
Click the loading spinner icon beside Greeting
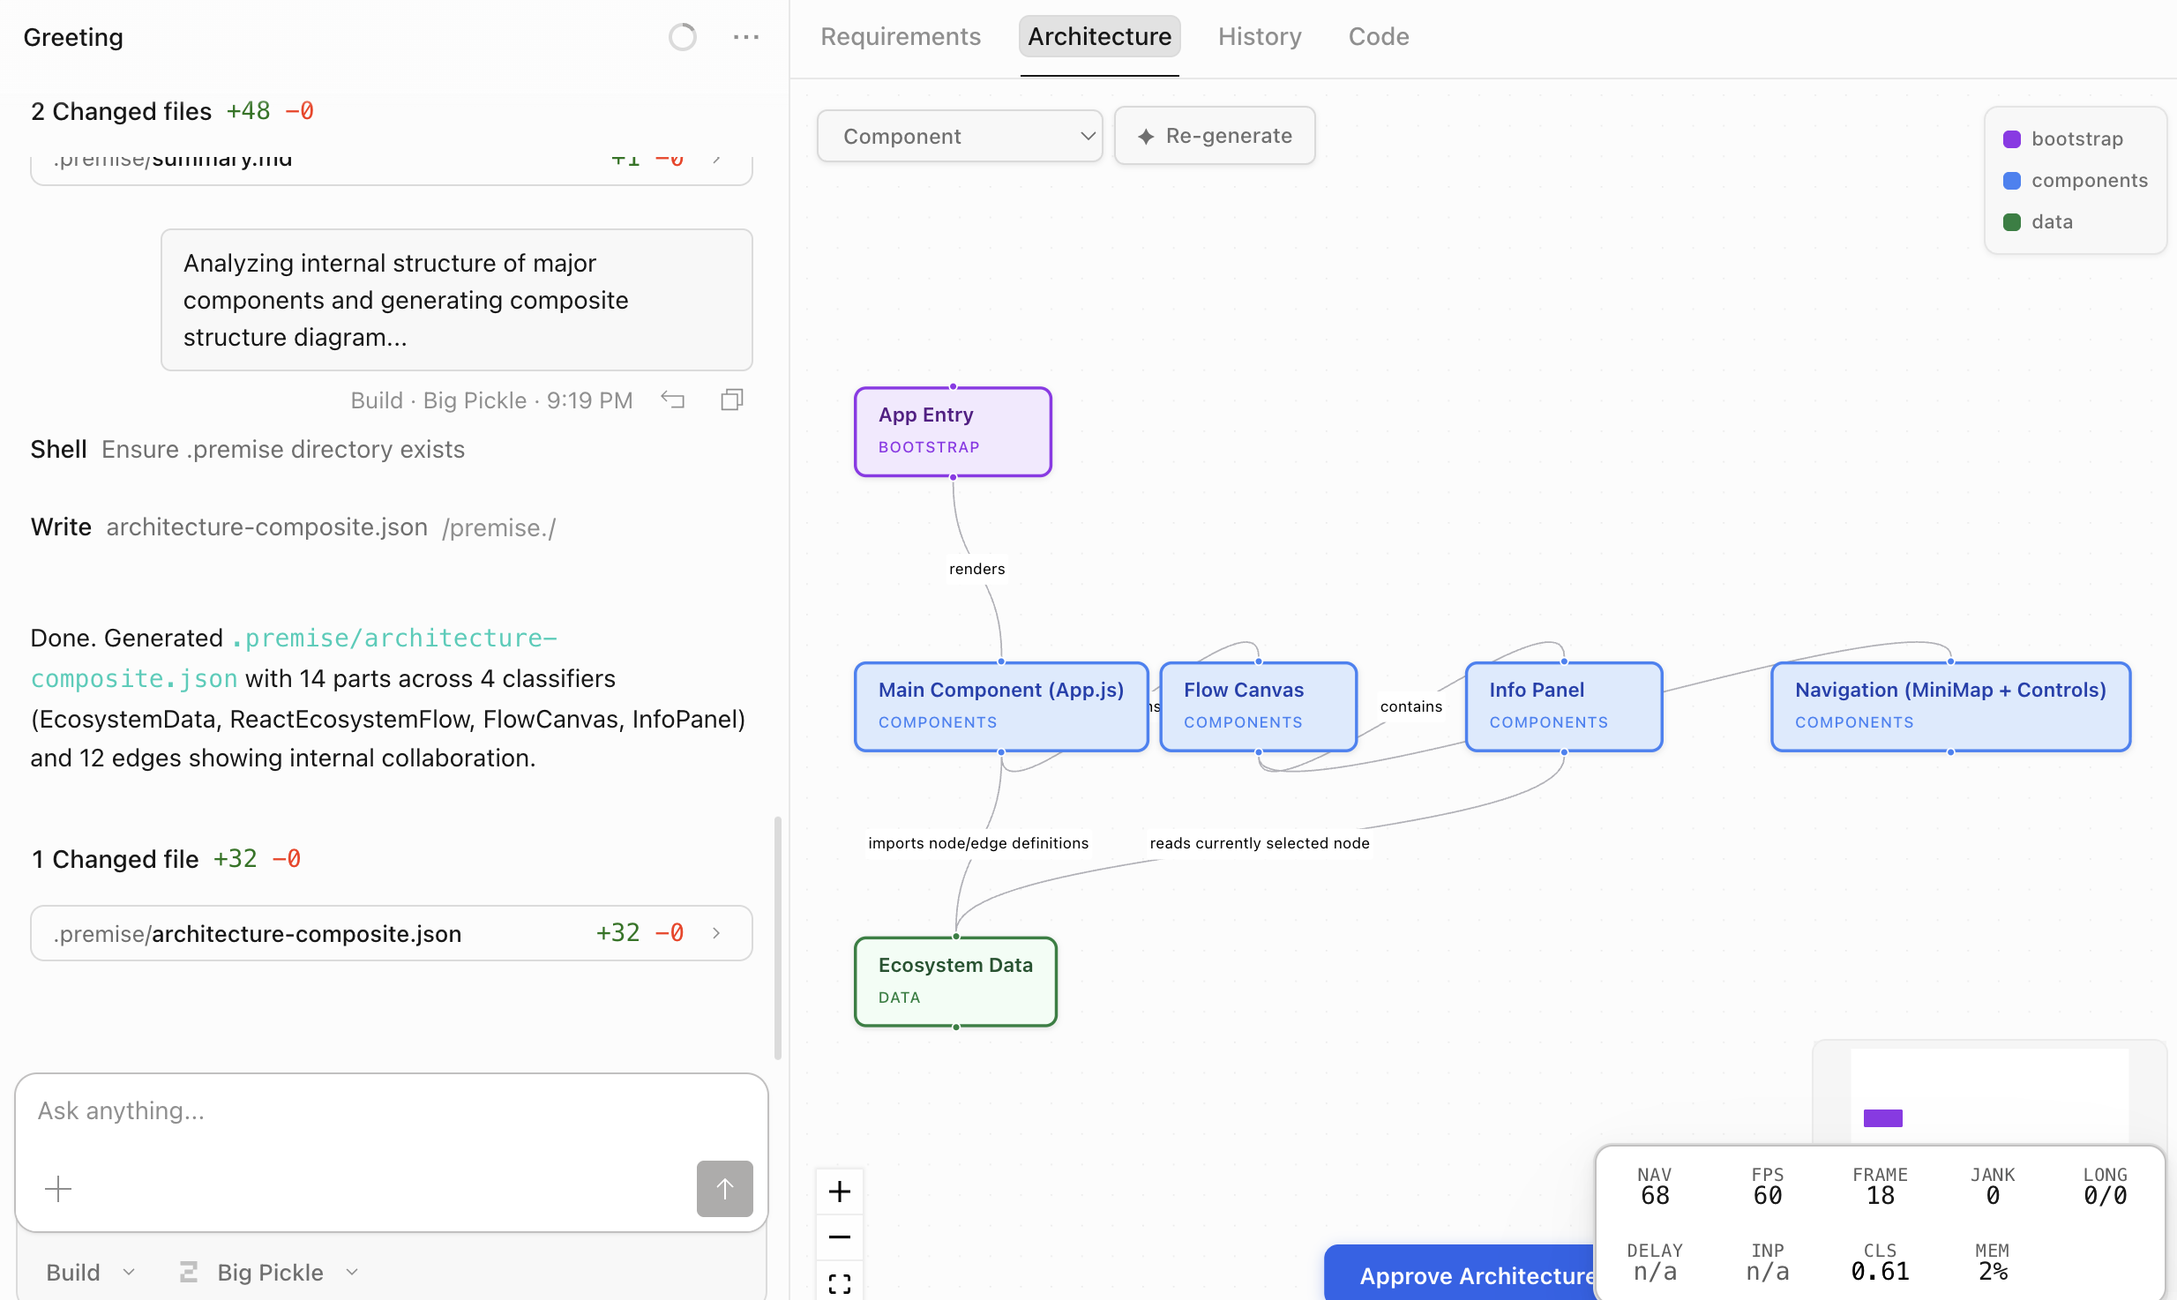click(682, 37)
